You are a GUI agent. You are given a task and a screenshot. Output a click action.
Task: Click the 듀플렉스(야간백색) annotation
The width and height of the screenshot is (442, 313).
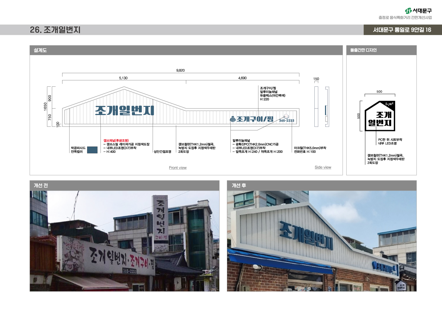coord(273,96)
